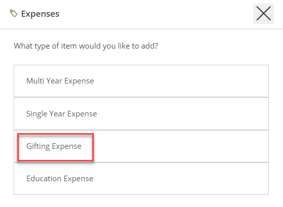Choose Single Year Expense item type
283x207 pixels.
(x=141, y=113)
